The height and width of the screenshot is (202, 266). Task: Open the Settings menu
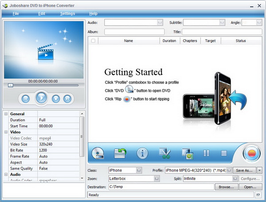pyautogui.click(x=68, y=14)
